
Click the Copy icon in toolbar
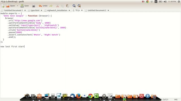[63, 6]
